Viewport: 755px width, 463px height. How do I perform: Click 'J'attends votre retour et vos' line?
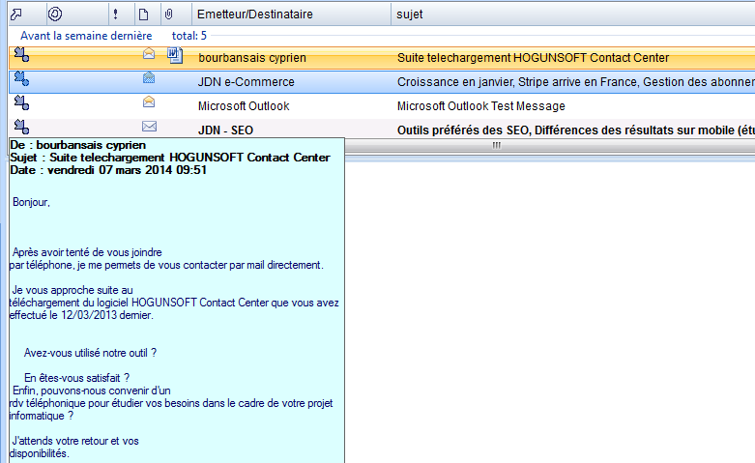coord(75,441)
